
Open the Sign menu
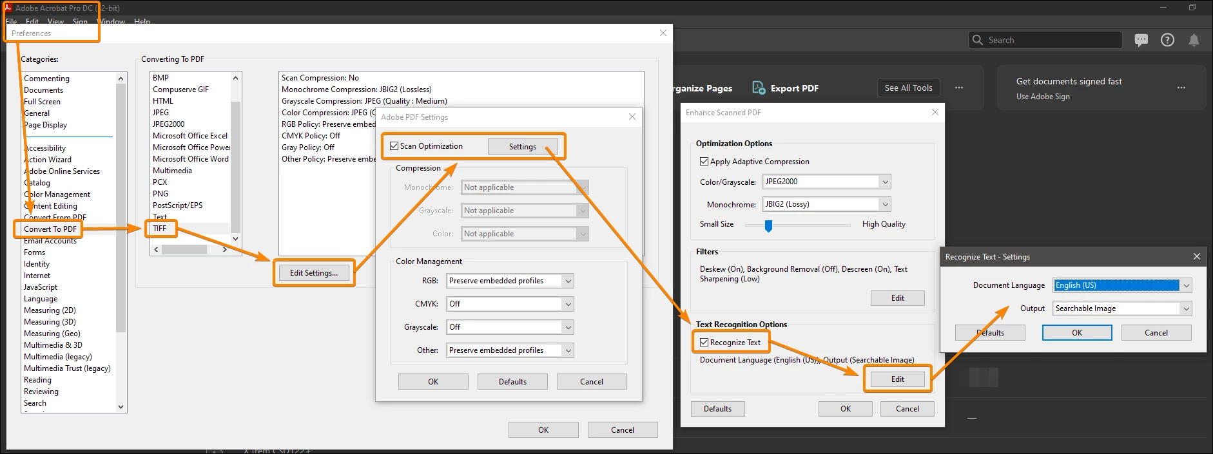(80, 21)
